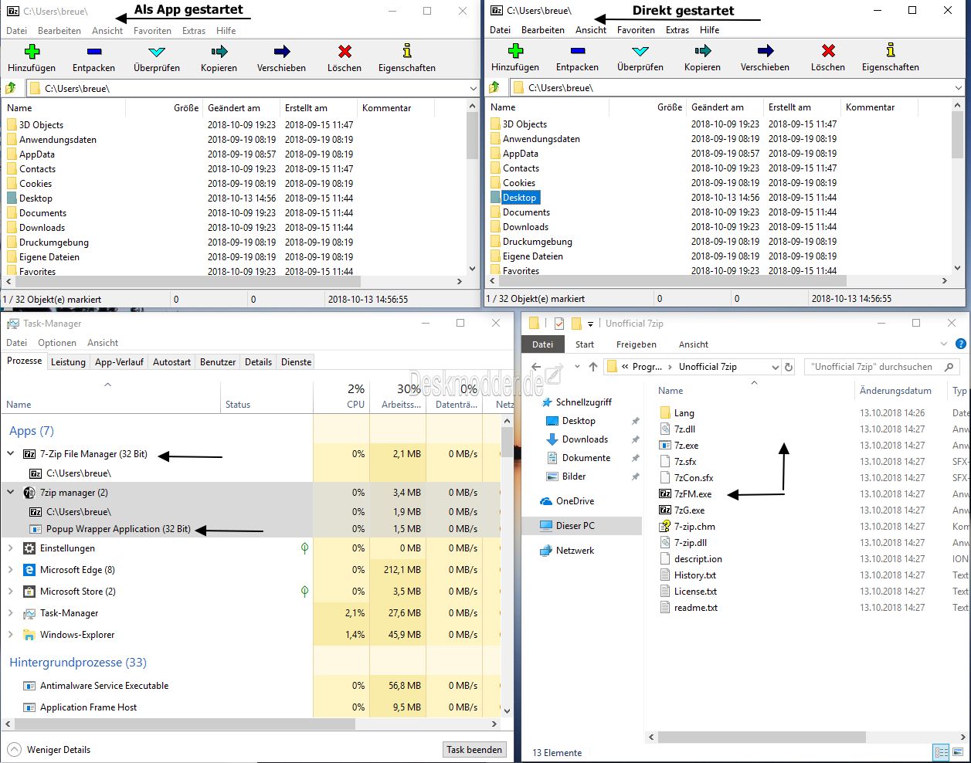This screenshot has height=763, width=971.
Task: Expand Einstellungen process in Task Manager
Action: (11, 548)
